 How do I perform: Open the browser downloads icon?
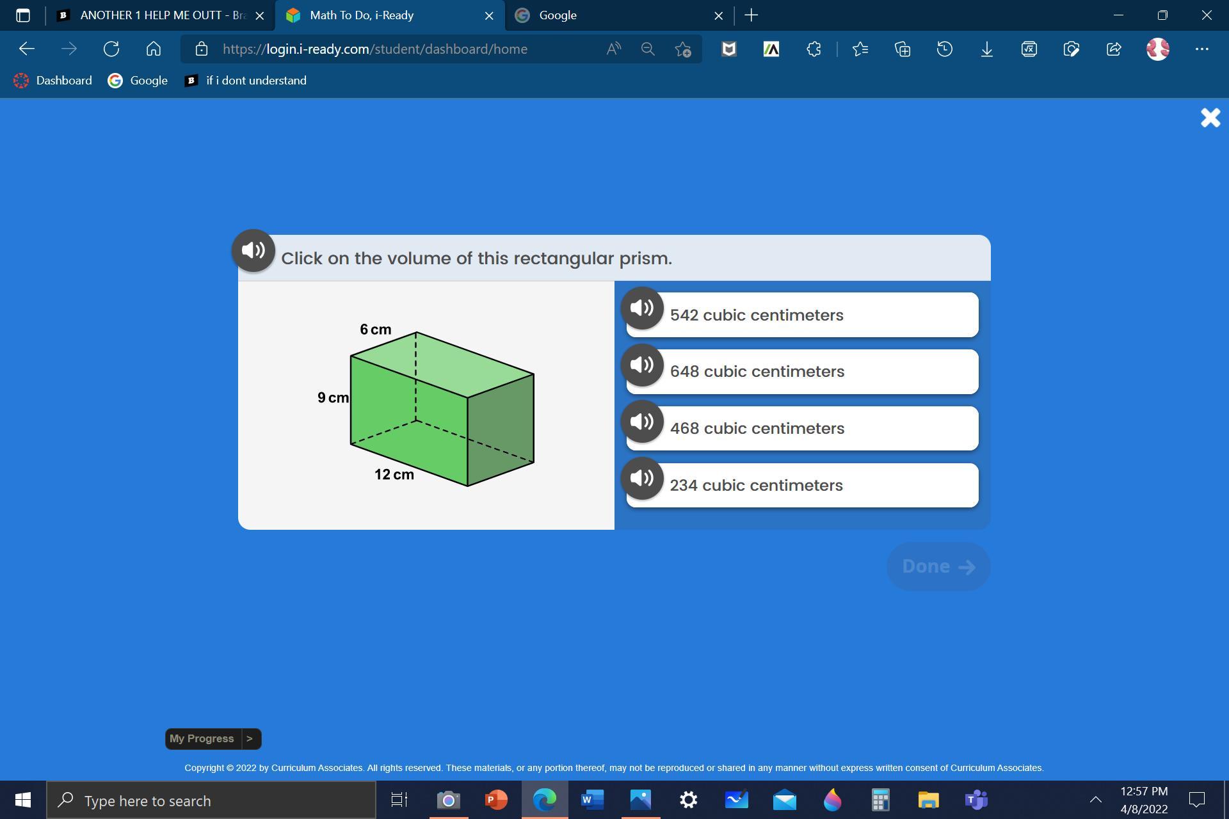986,49
